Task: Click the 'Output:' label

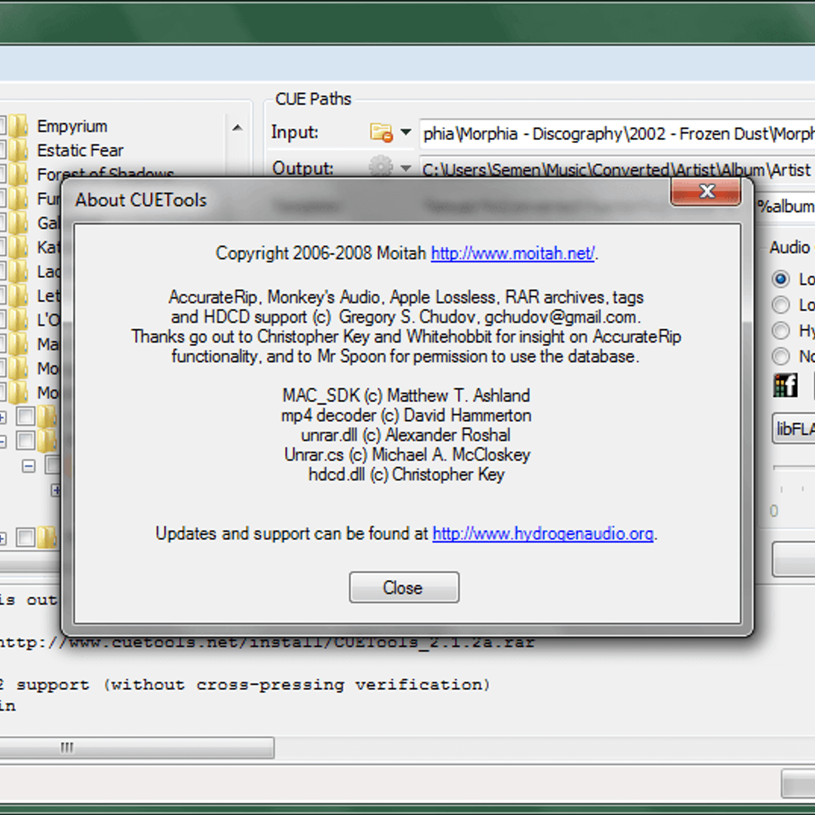Action: (x=303, y=168)
